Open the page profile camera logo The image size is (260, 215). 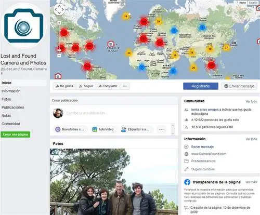click(x=24, y=25)
